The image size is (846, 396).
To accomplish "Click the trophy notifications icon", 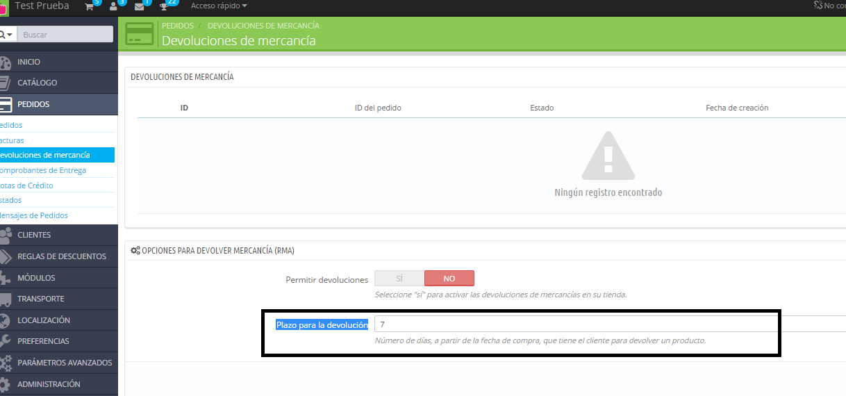I will 164,6.
